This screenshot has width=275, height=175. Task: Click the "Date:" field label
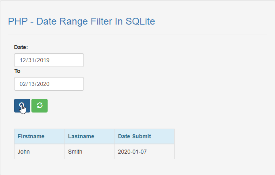click(x=21, y=47)
